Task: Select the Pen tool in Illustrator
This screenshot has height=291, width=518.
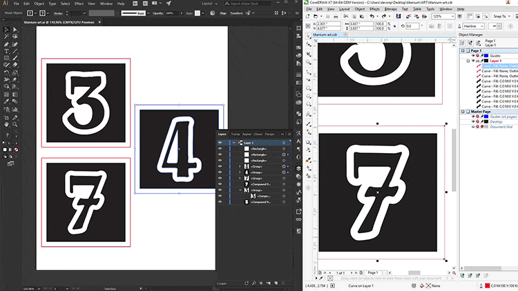Action: click(6, 44)
